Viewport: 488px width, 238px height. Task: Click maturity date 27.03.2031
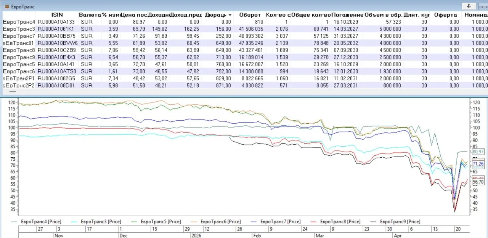[346, 85]
